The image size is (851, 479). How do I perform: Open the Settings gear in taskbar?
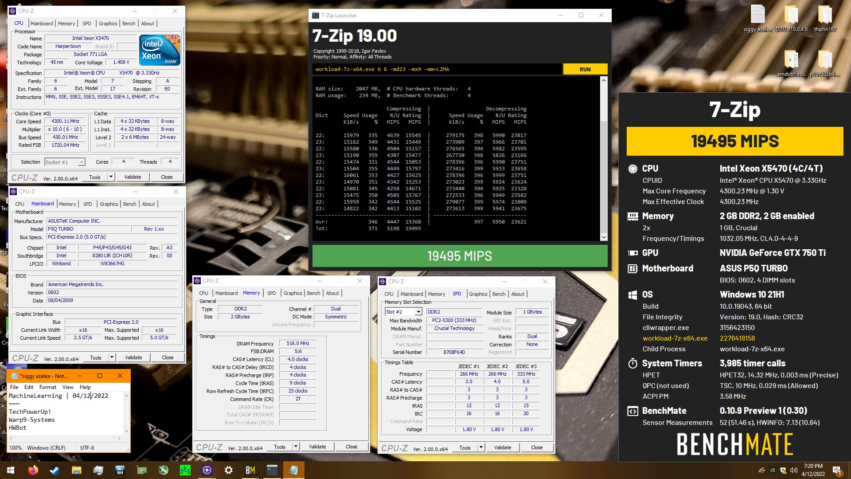tap(228, 470)
